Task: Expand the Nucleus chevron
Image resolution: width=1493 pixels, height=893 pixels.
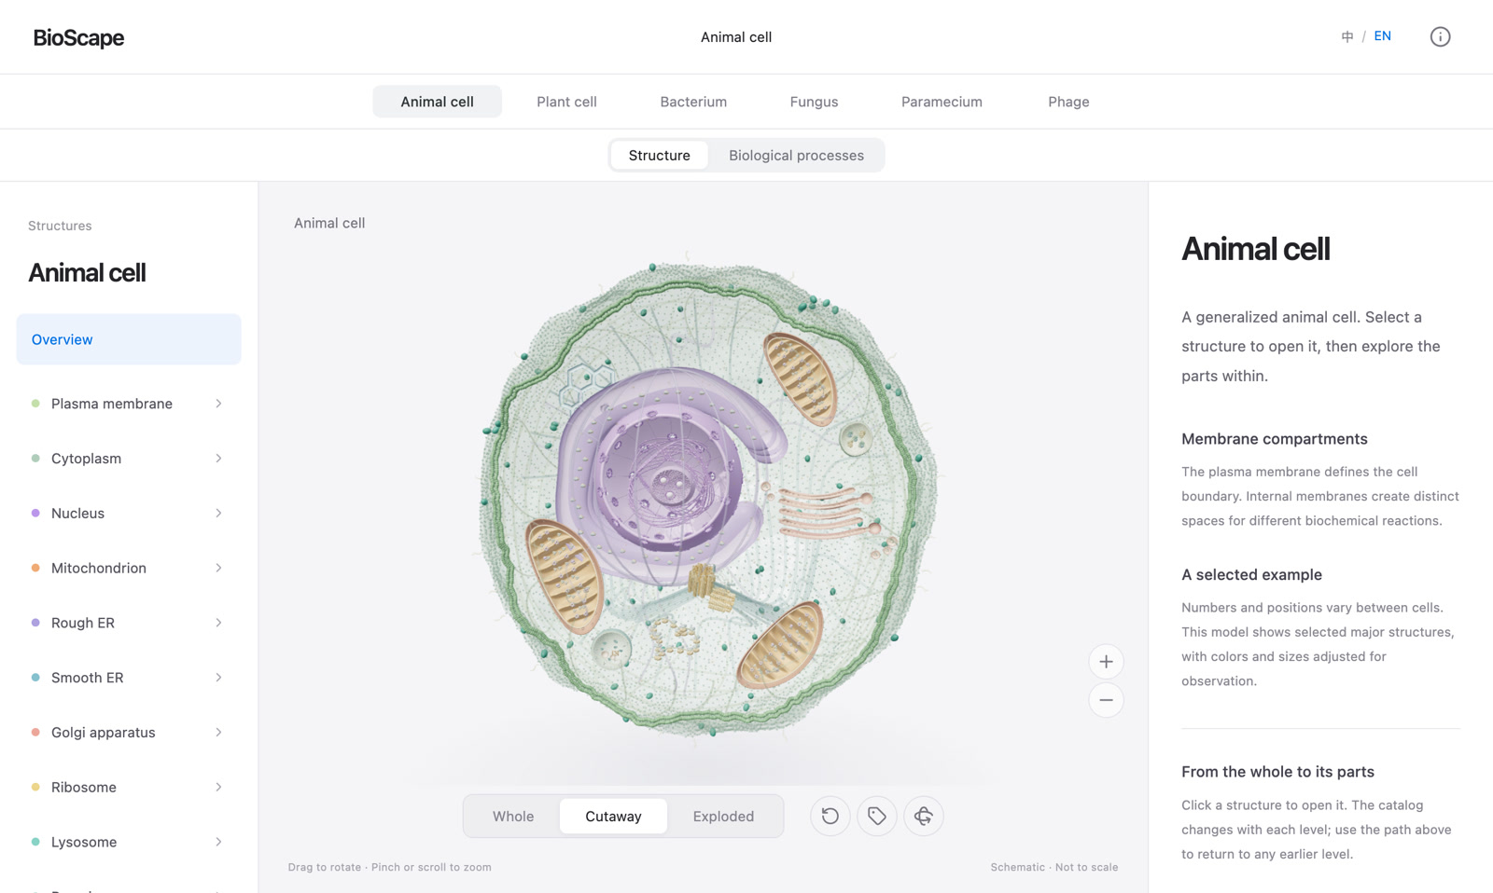Action: pos(218,514)
